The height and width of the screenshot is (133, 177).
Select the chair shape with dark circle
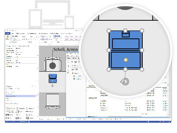click(x=53, y=64)
